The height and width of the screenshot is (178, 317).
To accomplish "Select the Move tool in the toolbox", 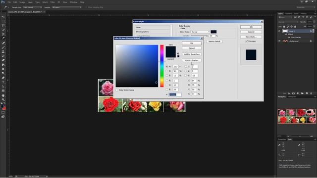I will click(3, 17).
